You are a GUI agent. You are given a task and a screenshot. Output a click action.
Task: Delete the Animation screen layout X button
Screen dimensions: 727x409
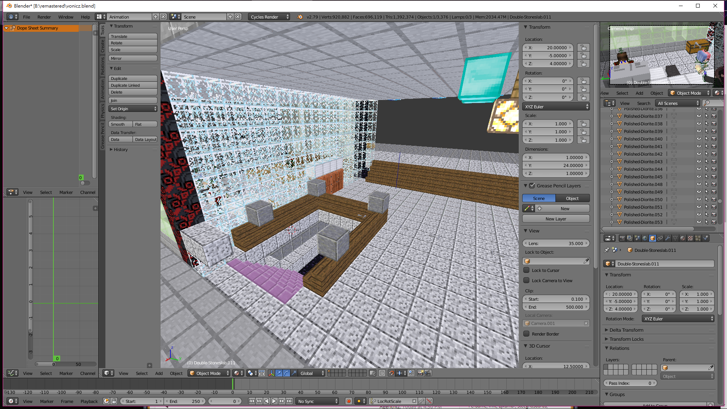tap(163, 17)
